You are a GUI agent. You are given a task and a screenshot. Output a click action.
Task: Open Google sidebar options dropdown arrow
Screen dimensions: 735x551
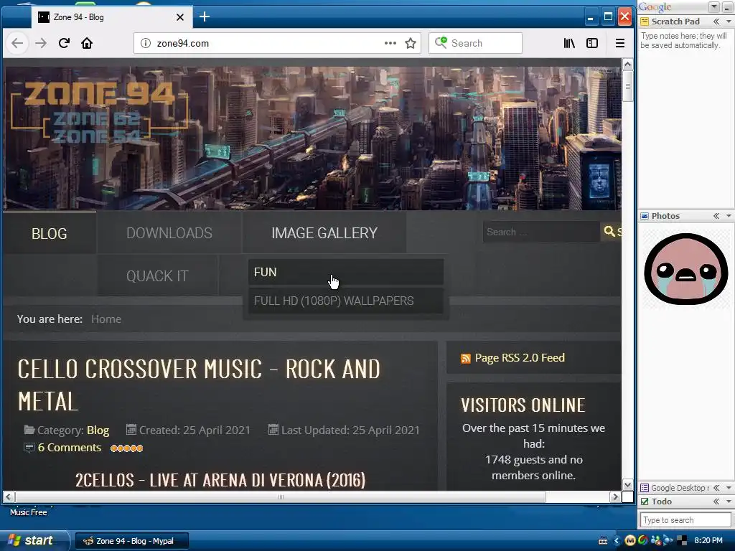click(714, 6)
